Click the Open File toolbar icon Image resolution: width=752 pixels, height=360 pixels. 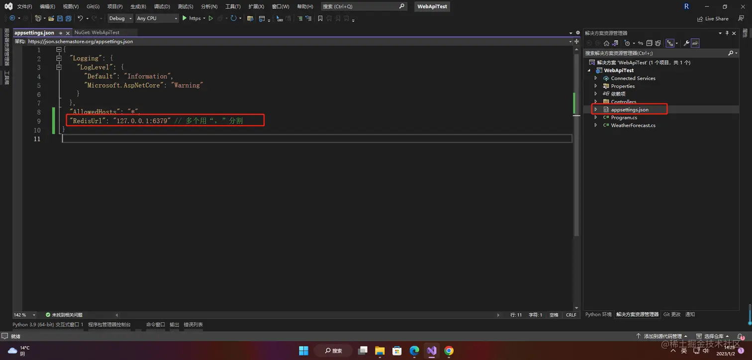pos(51,18)
